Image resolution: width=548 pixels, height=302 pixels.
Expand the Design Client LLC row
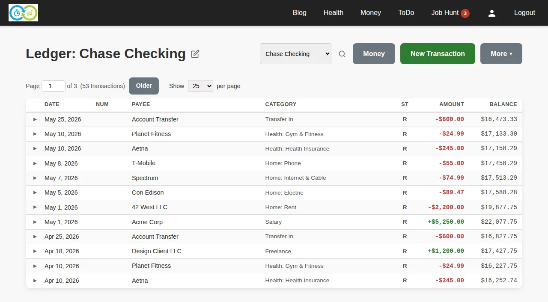coord(35,251)
